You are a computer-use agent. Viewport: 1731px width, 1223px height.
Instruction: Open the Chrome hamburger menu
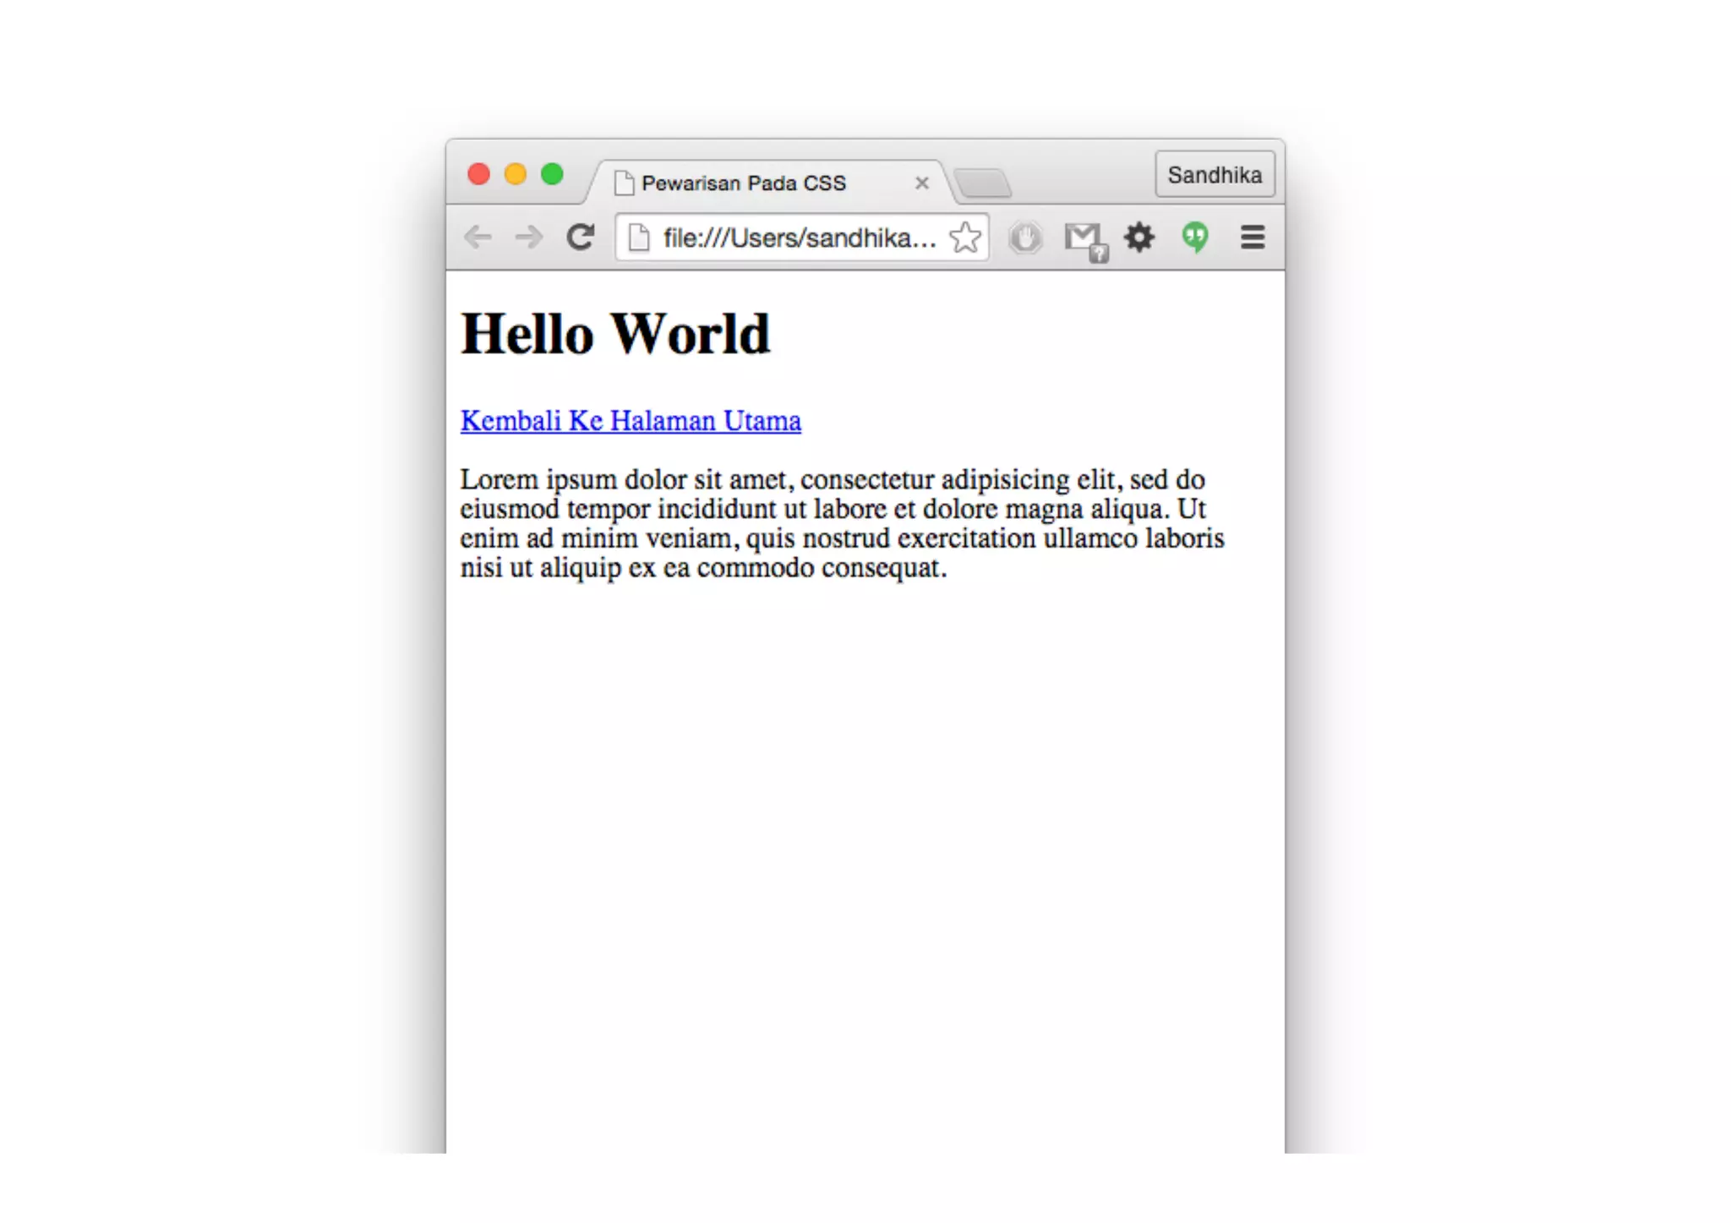click(x=1252, y=238)
